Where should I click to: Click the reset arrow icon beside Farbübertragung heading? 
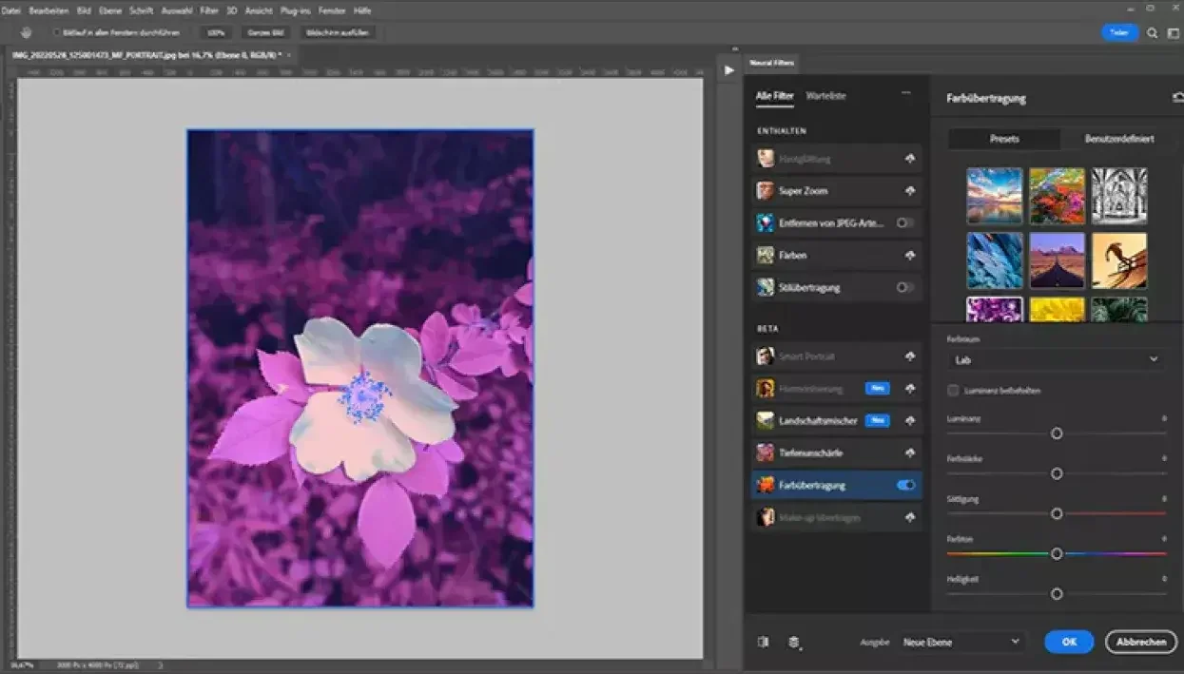[x=1176, y=97]
